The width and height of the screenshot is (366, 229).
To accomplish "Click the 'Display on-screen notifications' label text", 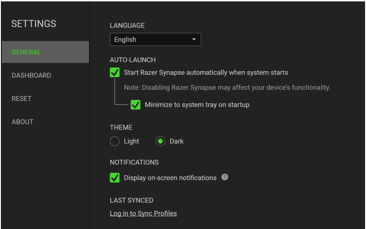I will 170,178.
